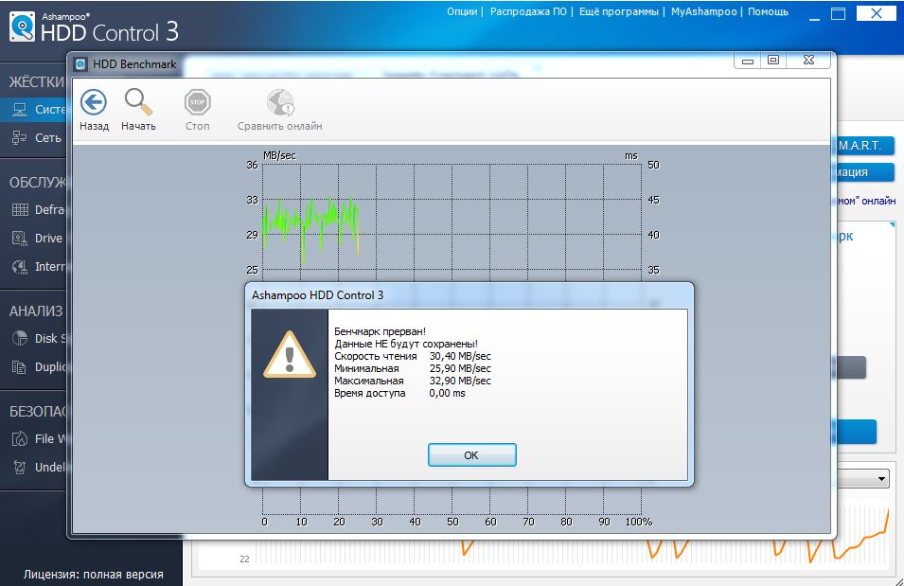The image size is (904, 586).
Task: Open Drive sidebar icon
Action: [20, 239]
